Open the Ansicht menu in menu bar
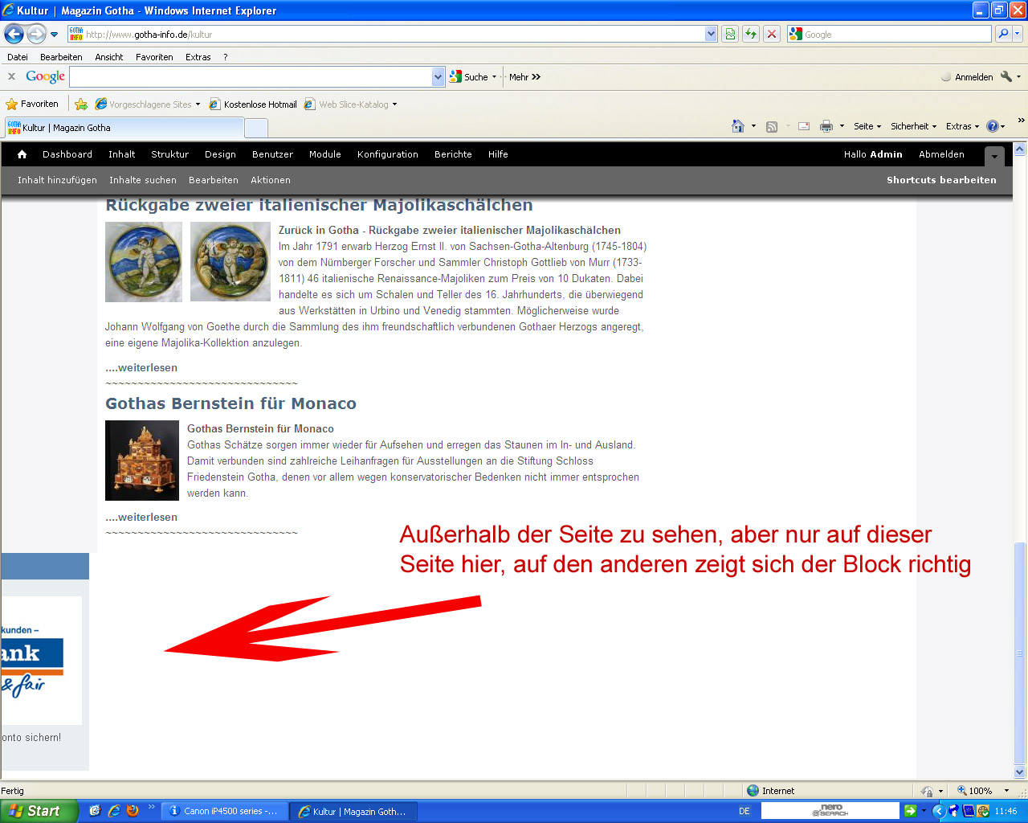Screen dimensions: 1028x823 point(108,57)
